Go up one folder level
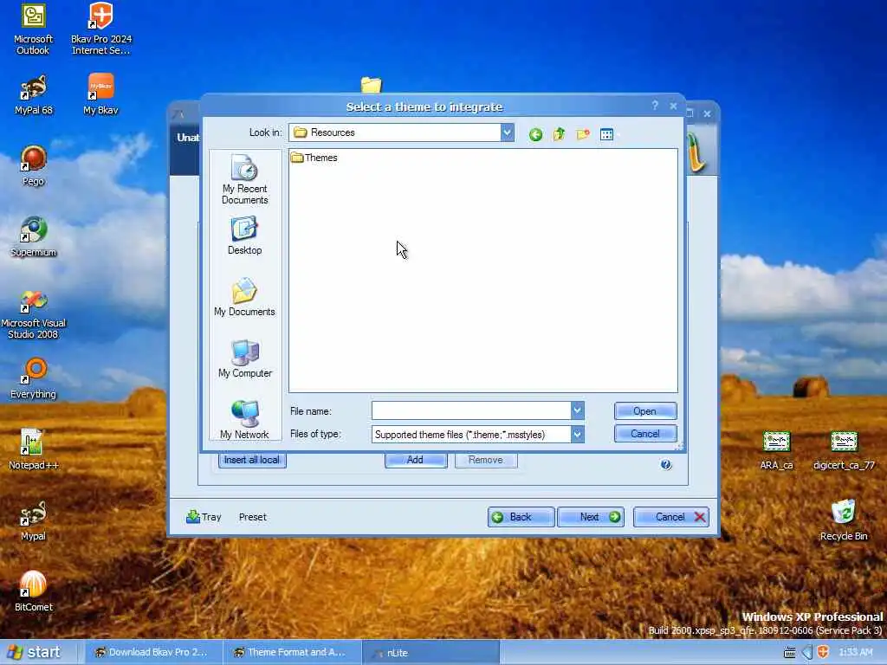Viewport: 887px width, 665px height. (x=559, y=134)
